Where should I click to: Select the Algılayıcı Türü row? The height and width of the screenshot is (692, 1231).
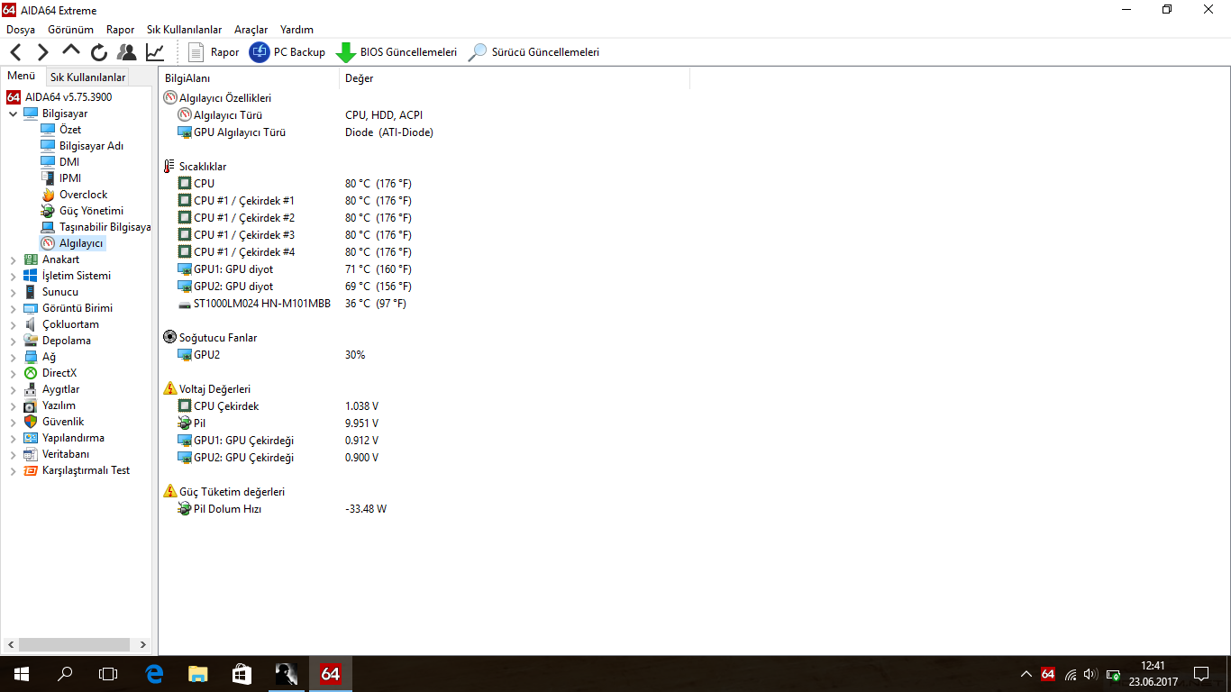(x=228, y=115)
